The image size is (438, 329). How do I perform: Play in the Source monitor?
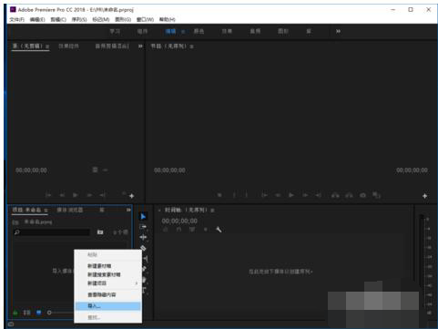pyautogui.click(x=76, y=195)
